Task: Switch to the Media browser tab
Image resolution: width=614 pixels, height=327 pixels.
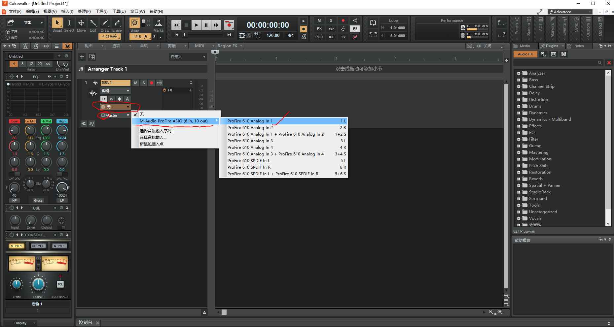Action: [524, 46]
